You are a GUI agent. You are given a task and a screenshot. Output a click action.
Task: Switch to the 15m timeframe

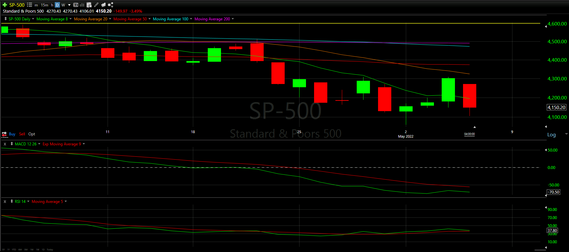pyautogui.click(x=45, y=5)
